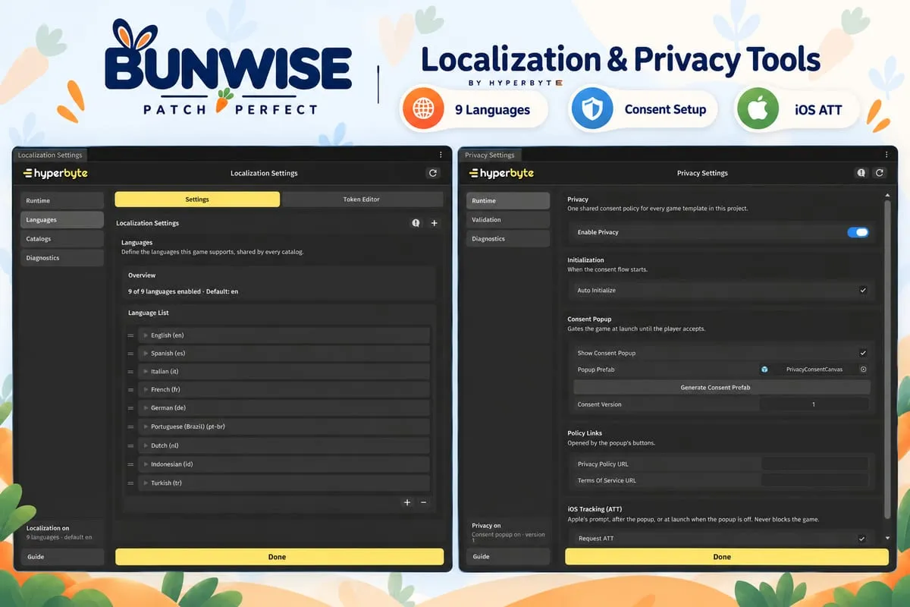Grab drag handle of Dutch (nl) row

tap(130, 446)
